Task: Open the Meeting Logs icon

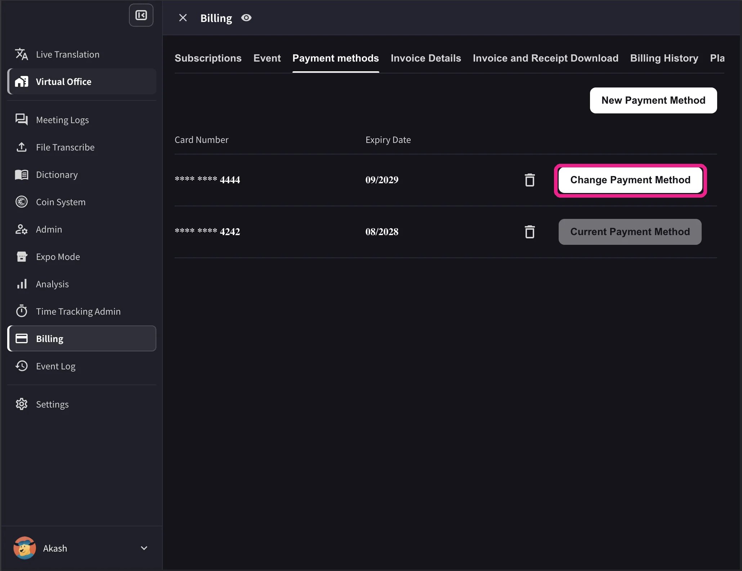Action: (x=22, y=120)
